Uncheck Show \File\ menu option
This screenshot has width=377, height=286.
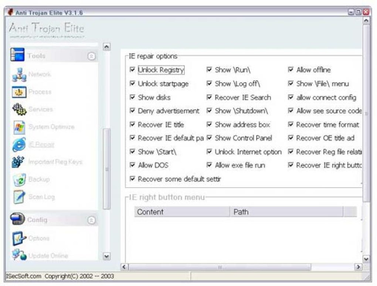click(291, 84)
